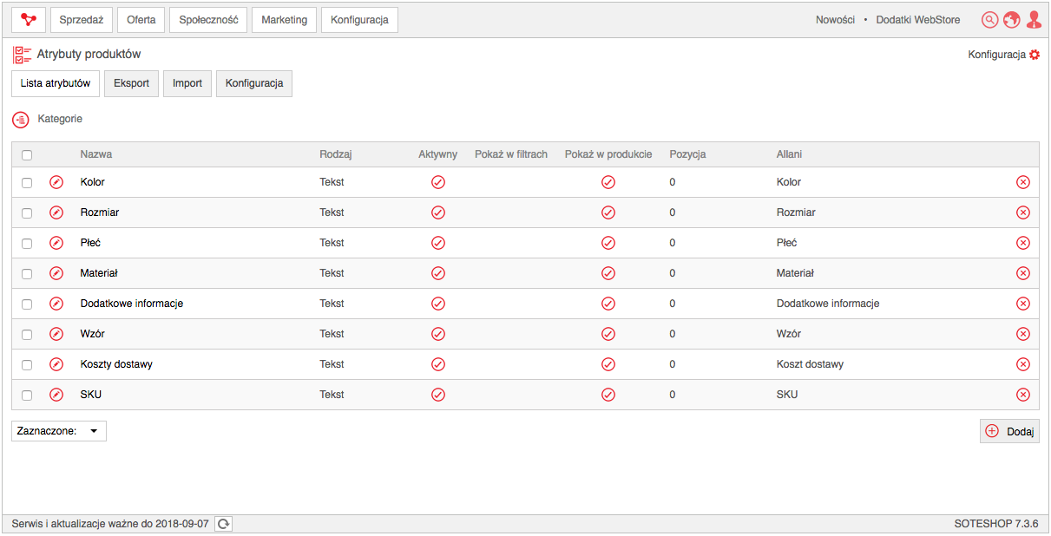Image resolution: width=1051 pixels, height=536 pixels.
Task: Edit the Rozmiar attribute pencil icon
Action: point(56,212)
